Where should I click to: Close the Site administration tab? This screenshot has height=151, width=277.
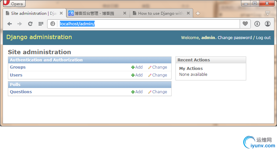pos(61,13)
